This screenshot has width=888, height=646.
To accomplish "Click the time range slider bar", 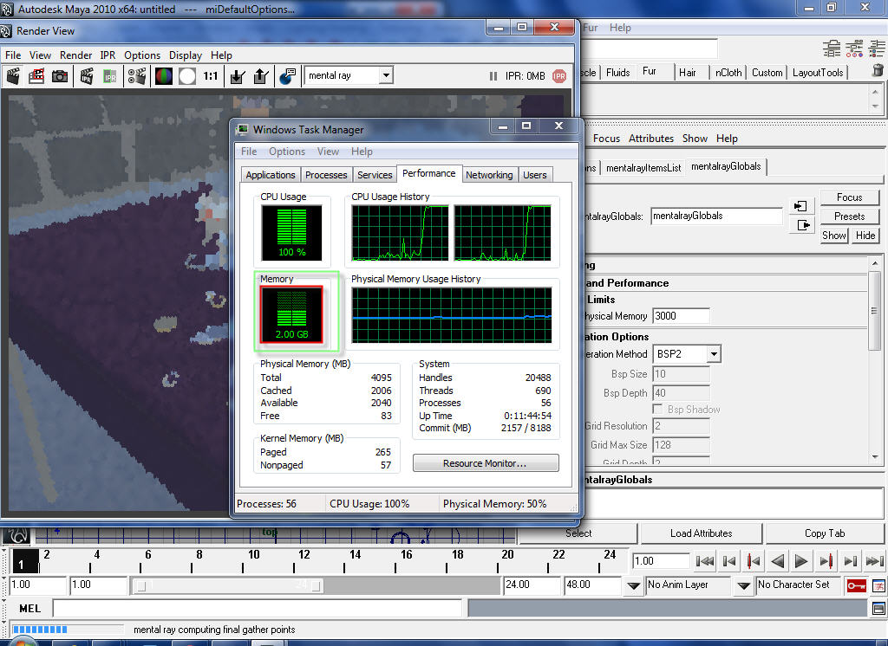I will coord(229,585).
